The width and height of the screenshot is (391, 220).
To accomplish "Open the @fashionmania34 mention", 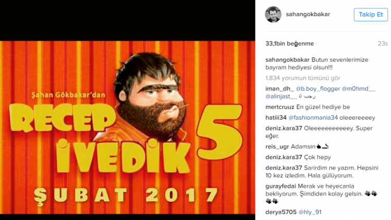I will pyautogui.click(x=313, y=118).
